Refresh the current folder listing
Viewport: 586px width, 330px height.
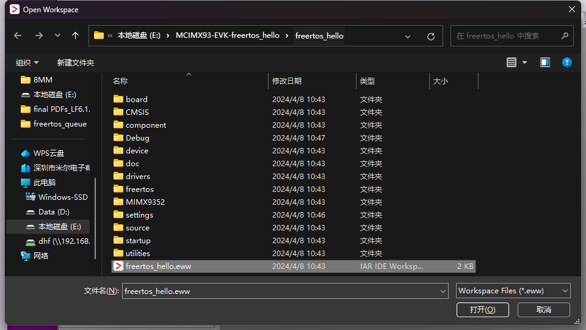click(x=430, y=36)
